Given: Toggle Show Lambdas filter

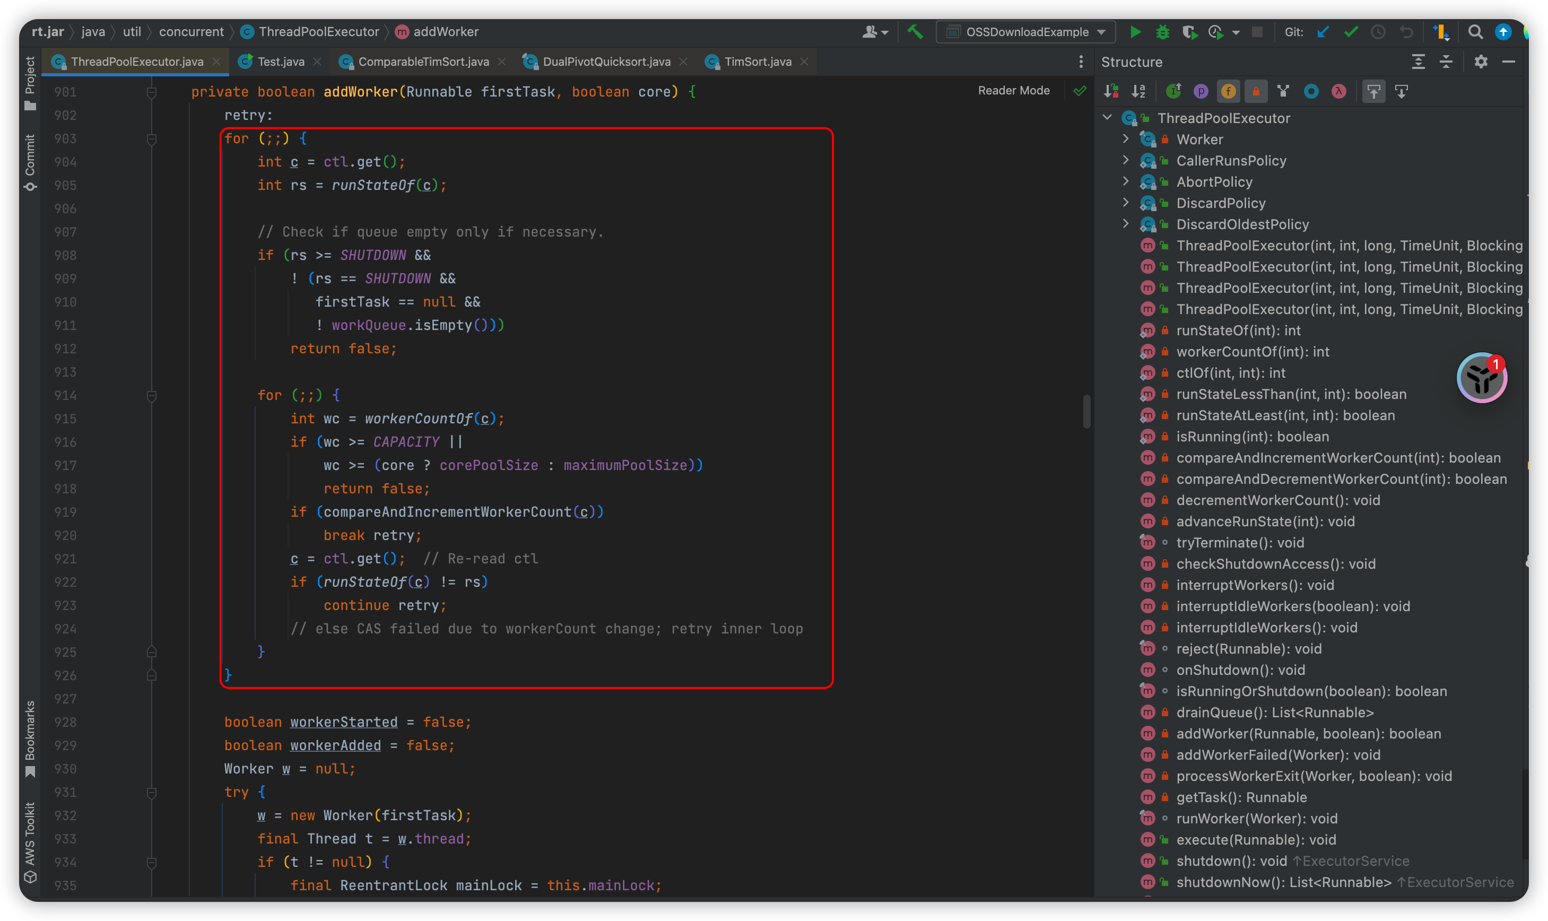Looking at the screenshot, I should [x=1338, y=92].
